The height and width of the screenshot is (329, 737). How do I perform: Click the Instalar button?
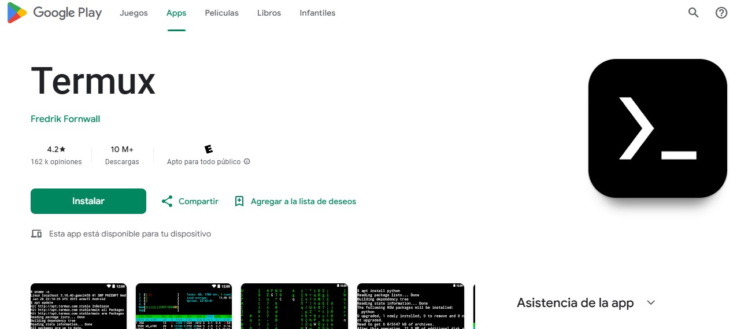click(88, 201)
